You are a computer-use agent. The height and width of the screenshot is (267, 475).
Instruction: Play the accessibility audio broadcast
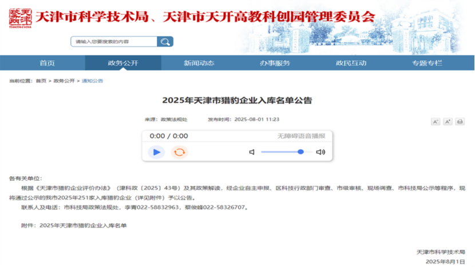156,152
